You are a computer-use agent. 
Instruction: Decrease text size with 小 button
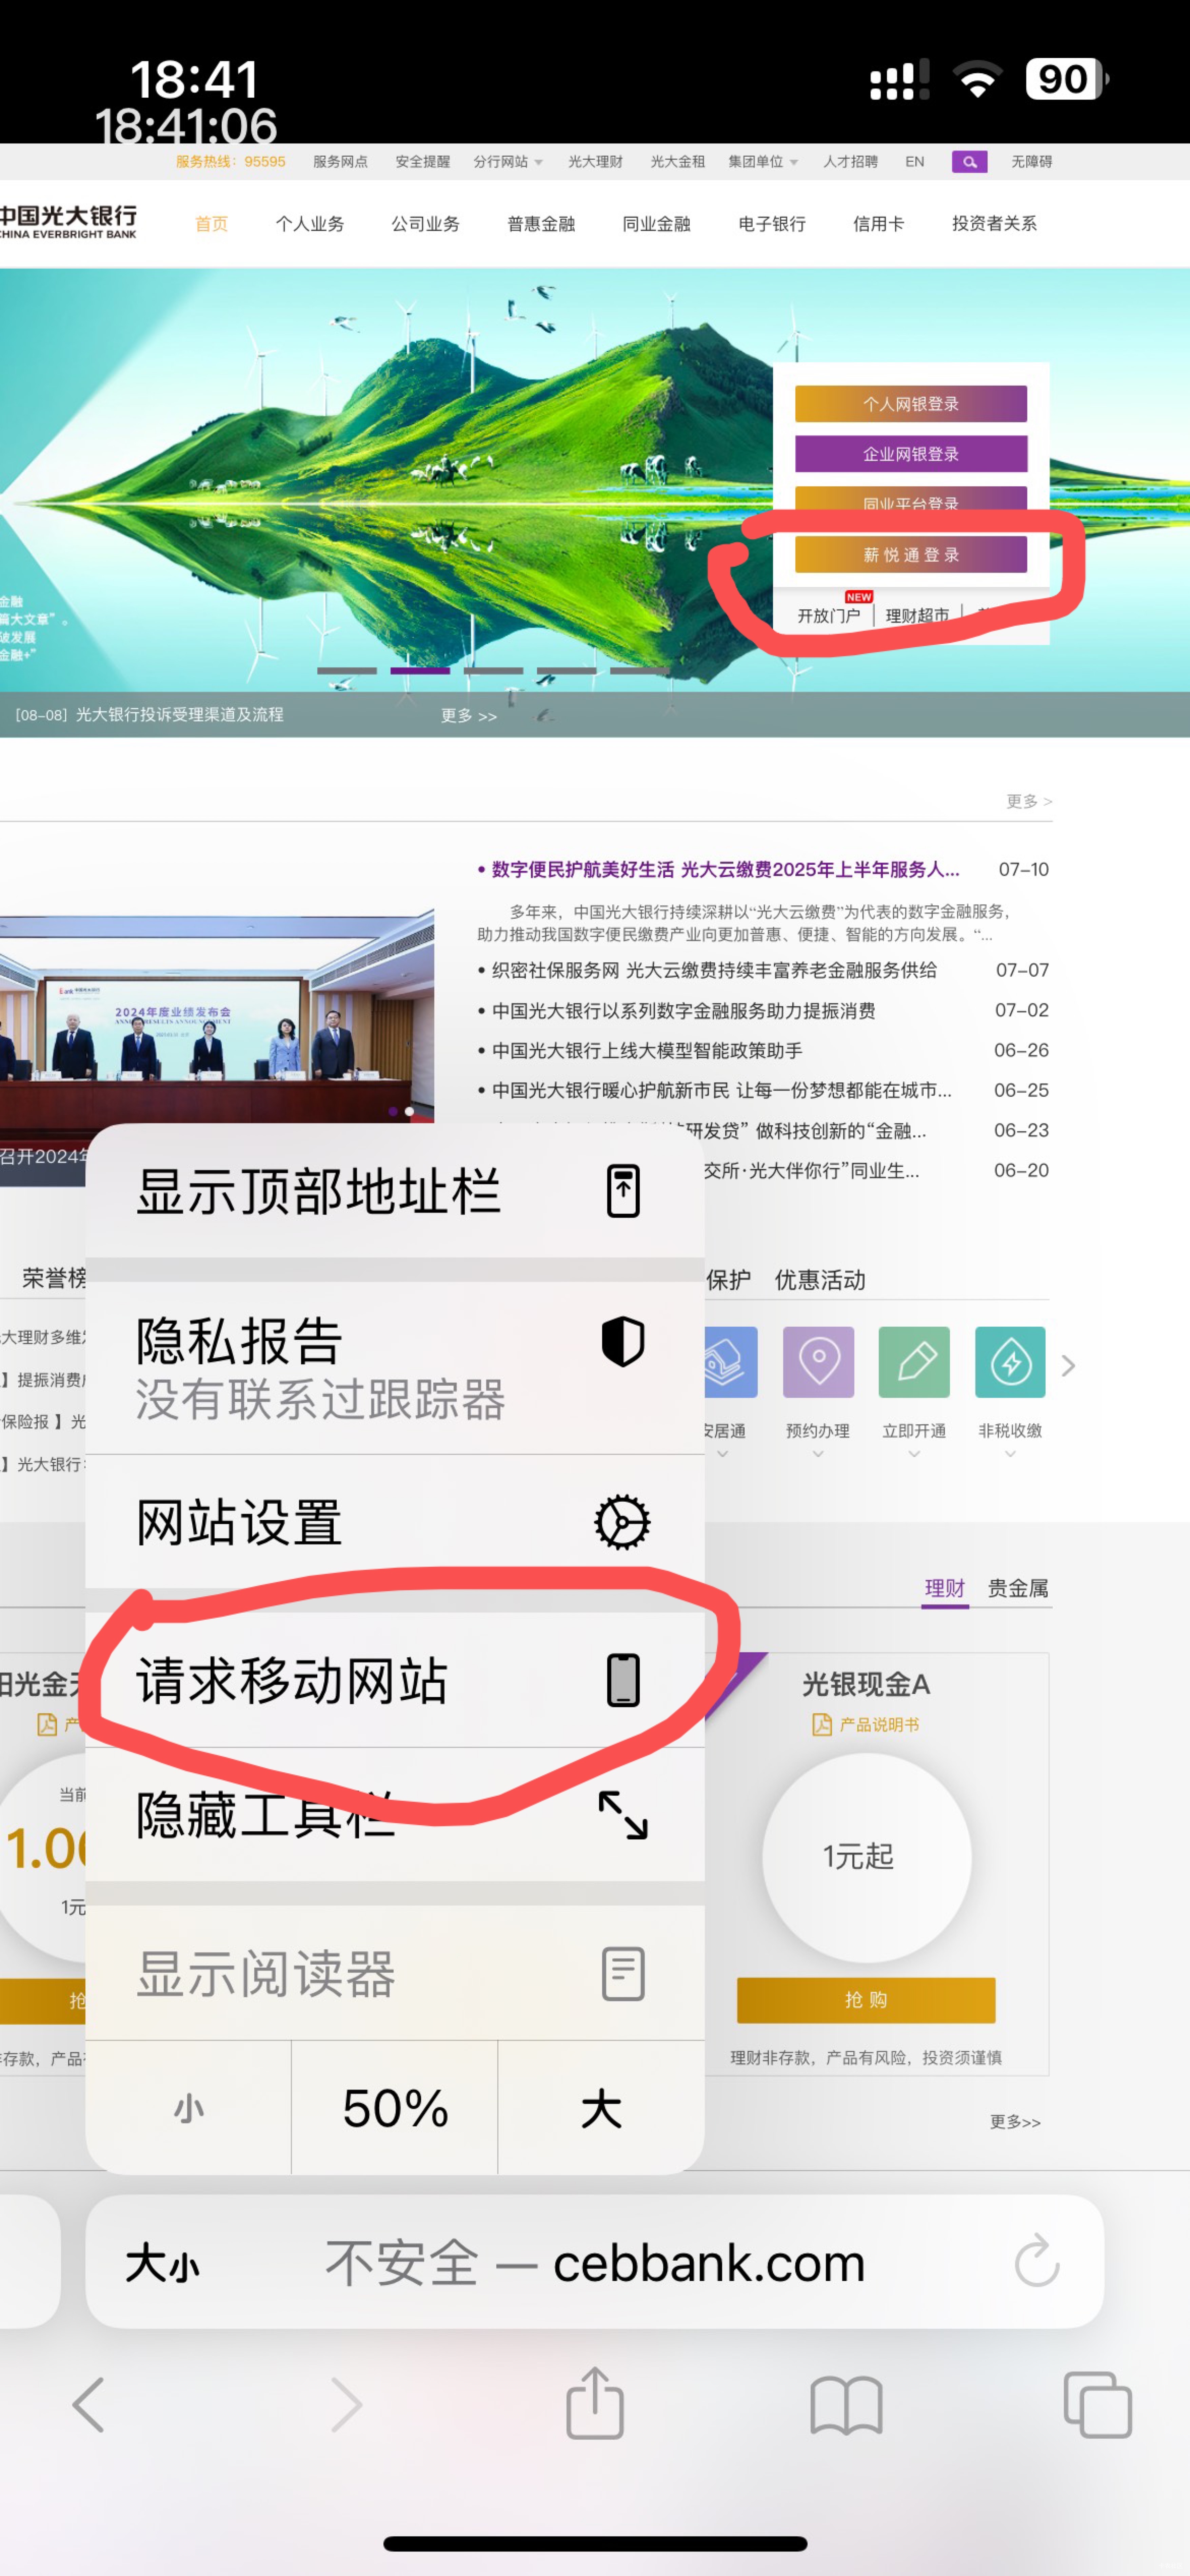189,2108
